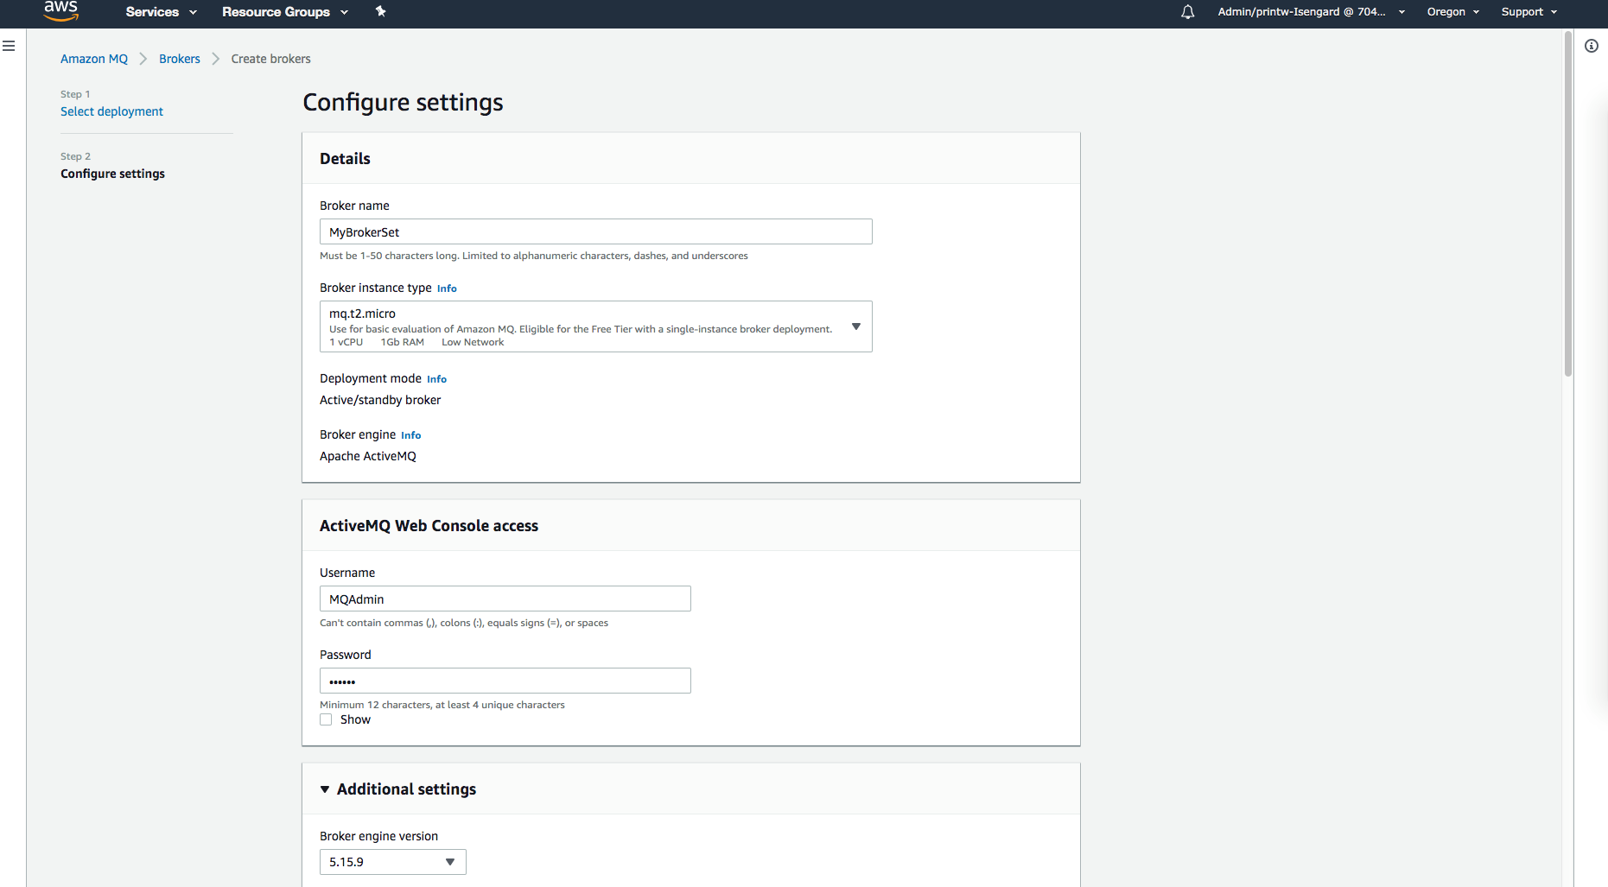Open the hamburger side navigation menu
The height and width of the screenshot is (887, 1608).
click(9, 46)
